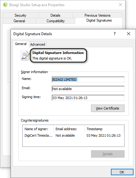Click the Digital Signature Information heading

coord(58,53)
